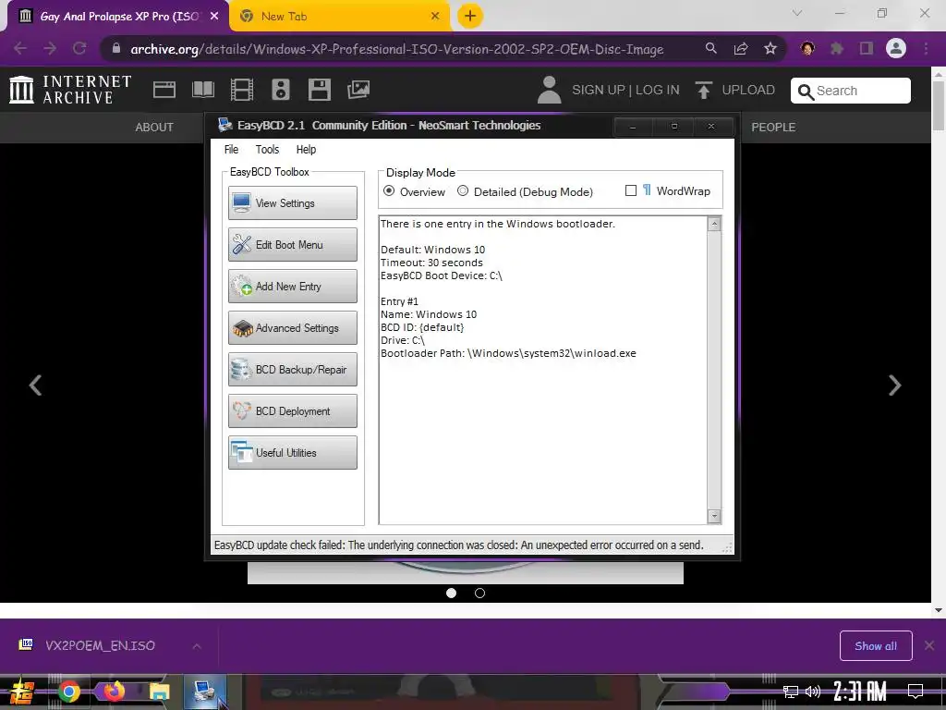Viewport: 946px width, 710px height.
Task: Click the user silhouette icon beside Sign Up
Action: click(x=549, y=90)
